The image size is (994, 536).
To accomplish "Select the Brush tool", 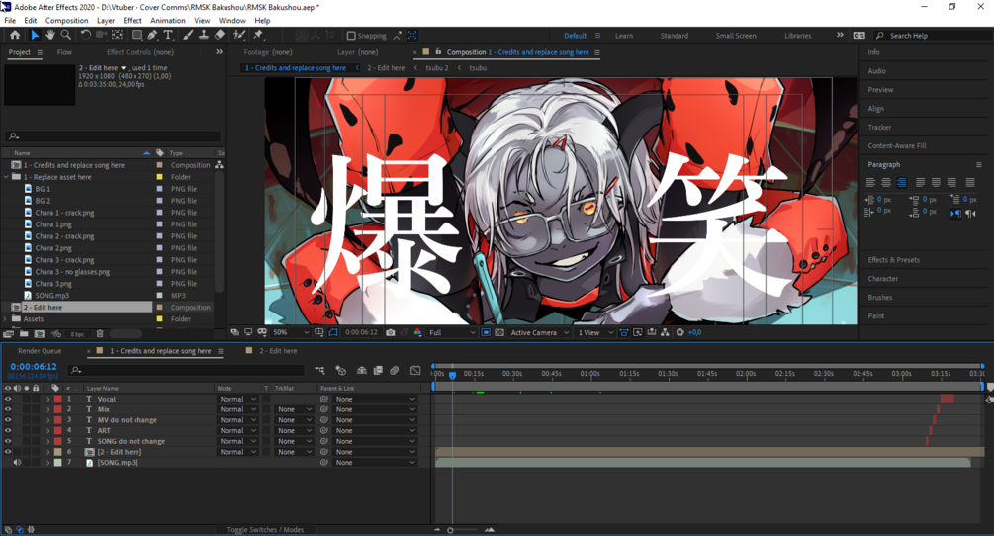I will coord(188,35).
